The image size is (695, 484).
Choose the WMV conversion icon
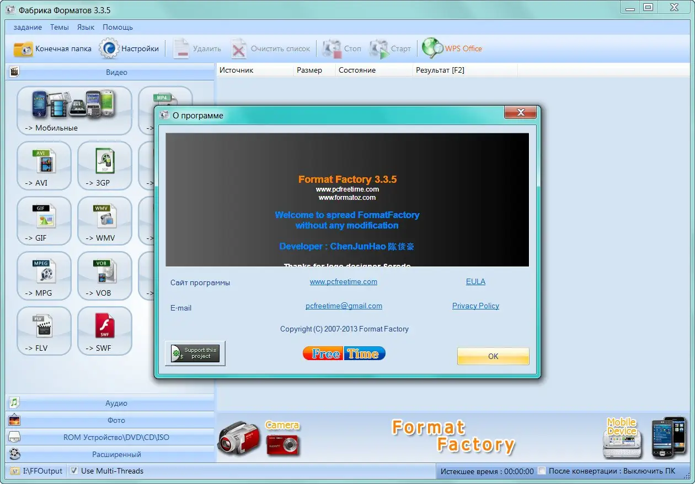click(105, 220)
